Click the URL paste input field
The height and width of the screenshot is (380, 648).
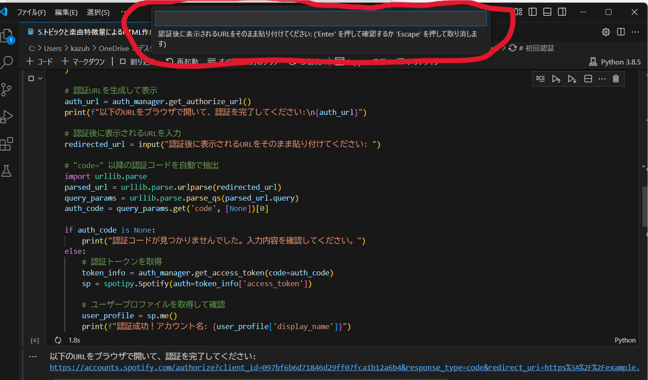(320, 18)
